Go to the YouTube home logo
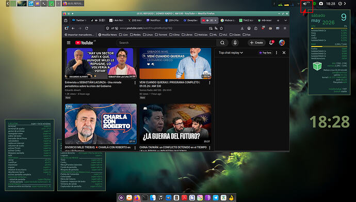Screen dimensions: 356x202 click(x=84, y=43)
